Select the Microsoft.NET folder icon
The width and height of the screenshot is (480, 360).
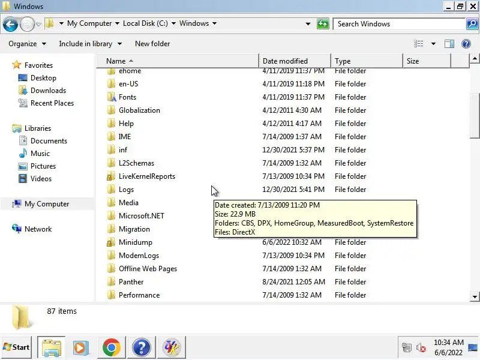click(111, 216)
